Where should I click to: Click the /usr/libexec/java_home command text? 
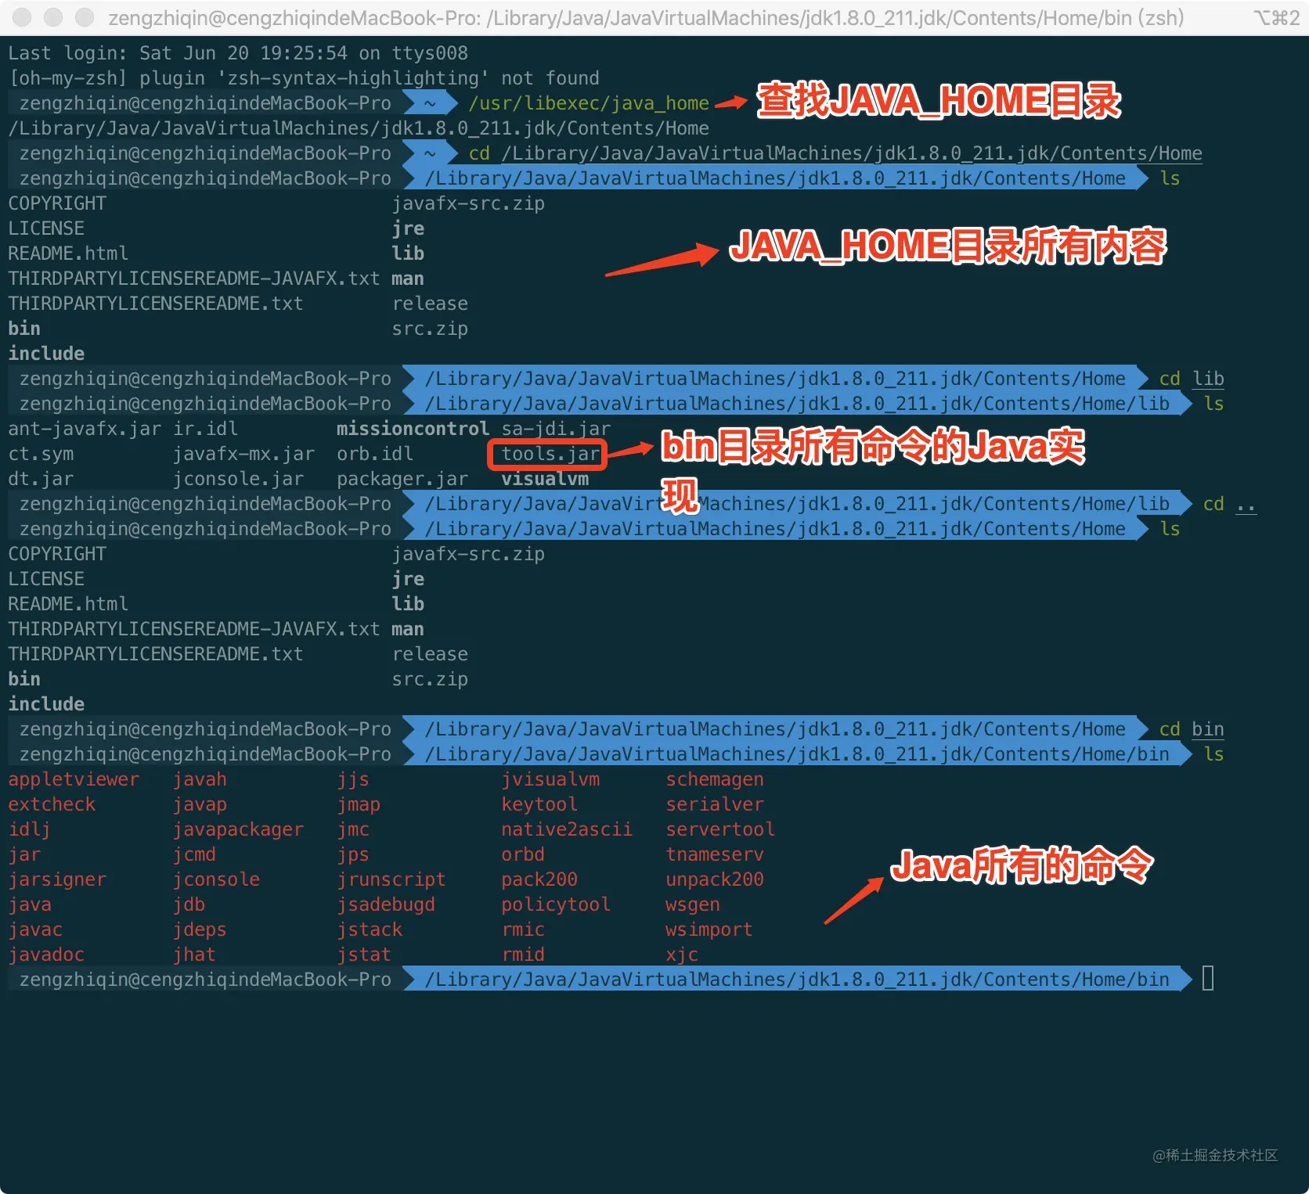pos(589,103)
